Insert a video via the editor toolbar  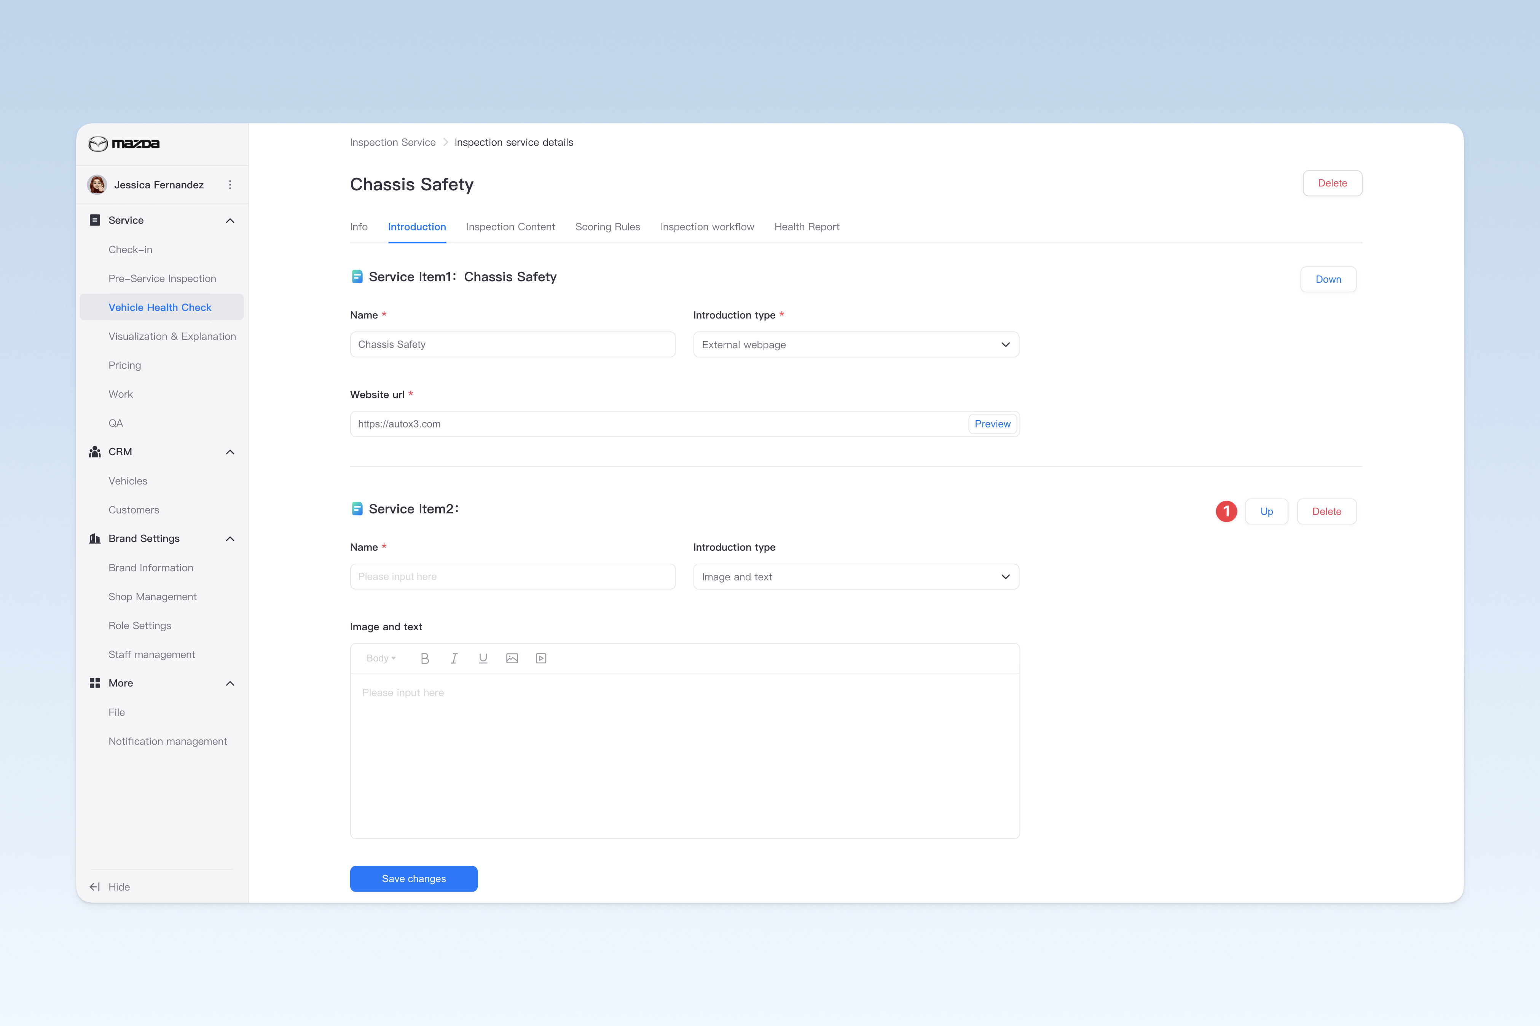541,658
